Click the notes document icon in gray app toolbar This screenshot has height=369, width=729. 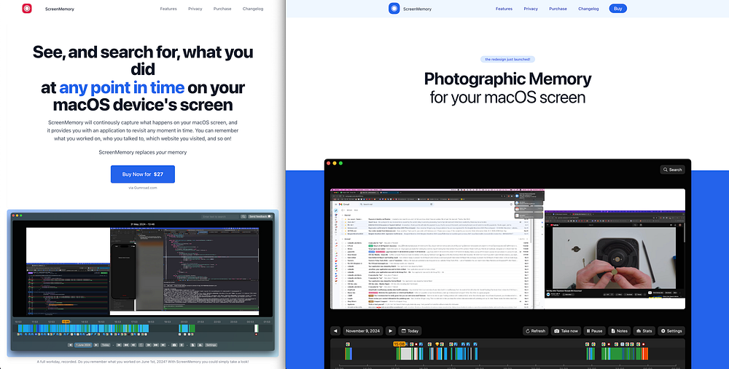click(x=193, y=345)
